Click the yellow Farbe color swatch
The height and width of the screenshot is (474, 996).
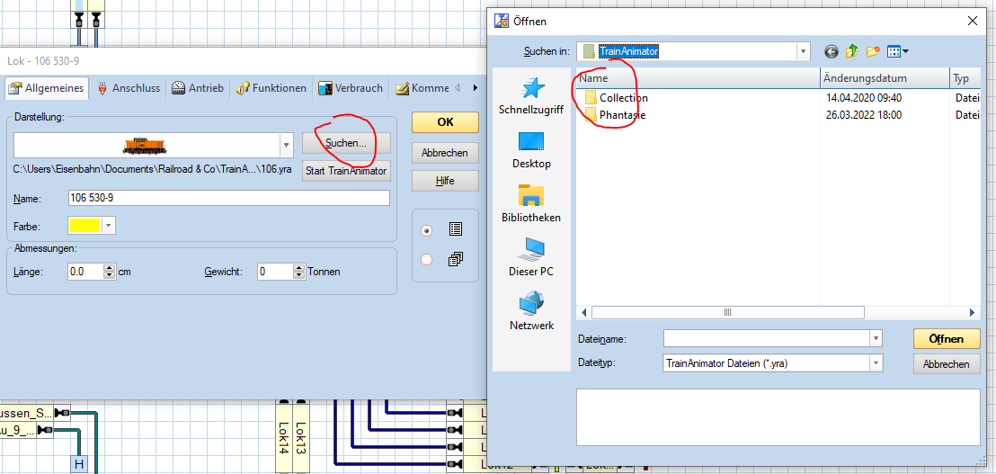coord(84,226)
